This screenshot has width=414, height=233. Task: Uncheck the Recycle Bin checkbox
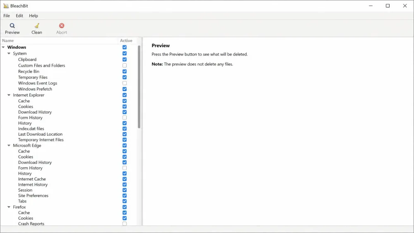tap(125, 72)
